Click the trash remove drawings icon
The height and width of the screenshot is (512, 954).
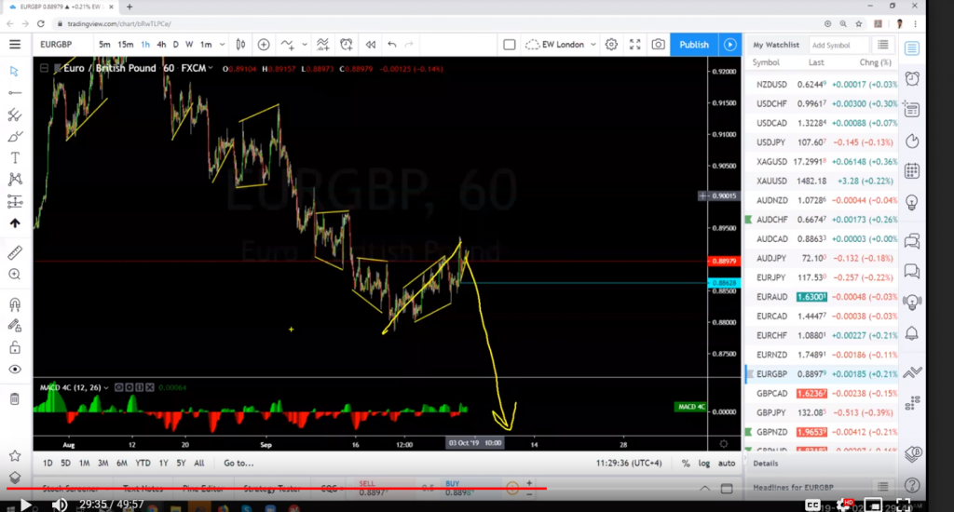pyautogui.click(x=15, y=399)
